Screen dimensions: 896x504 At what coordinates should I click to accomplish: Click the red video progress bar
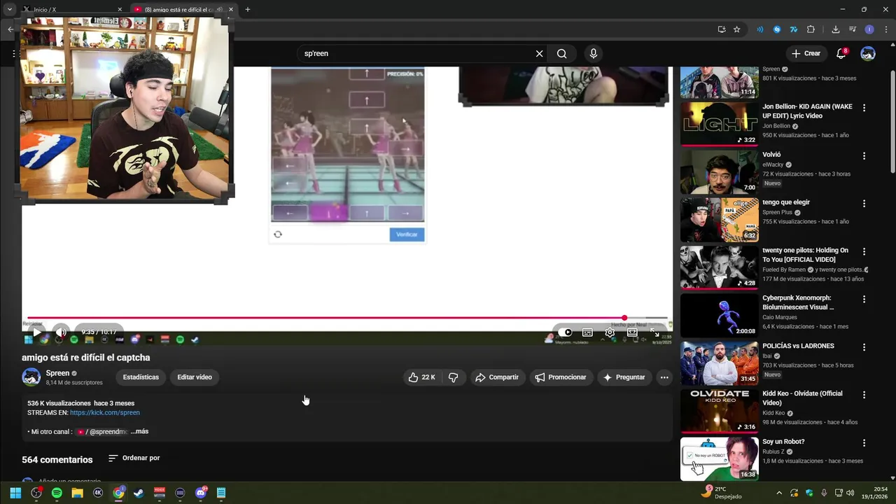coord(348,318)
